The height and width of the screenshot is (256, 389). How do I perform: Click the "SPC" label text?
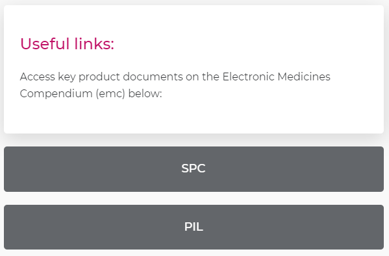194,169
